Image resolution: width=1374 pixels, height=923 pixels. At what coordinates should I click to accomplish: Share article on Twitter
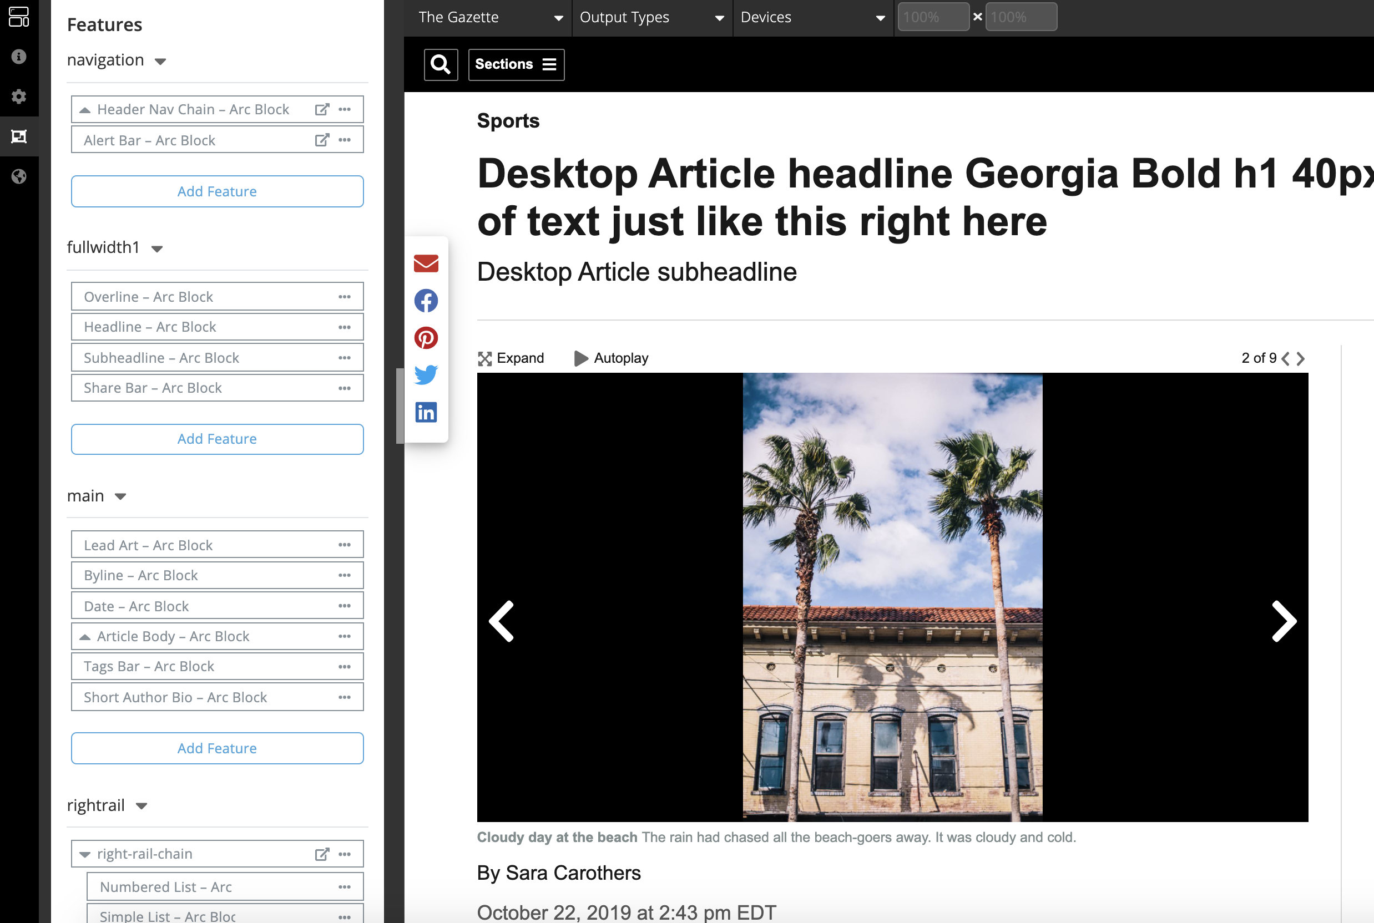point(426,375)
